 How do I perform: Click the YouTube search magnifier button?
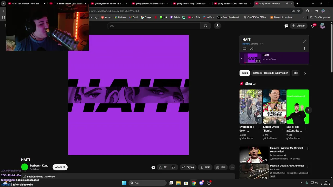206,26
